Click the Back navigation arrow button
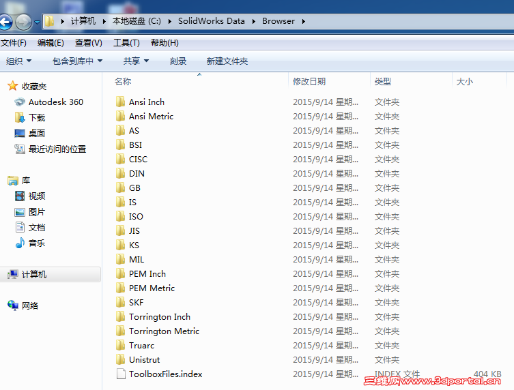 pyautogui.click(x=5, y=22)
